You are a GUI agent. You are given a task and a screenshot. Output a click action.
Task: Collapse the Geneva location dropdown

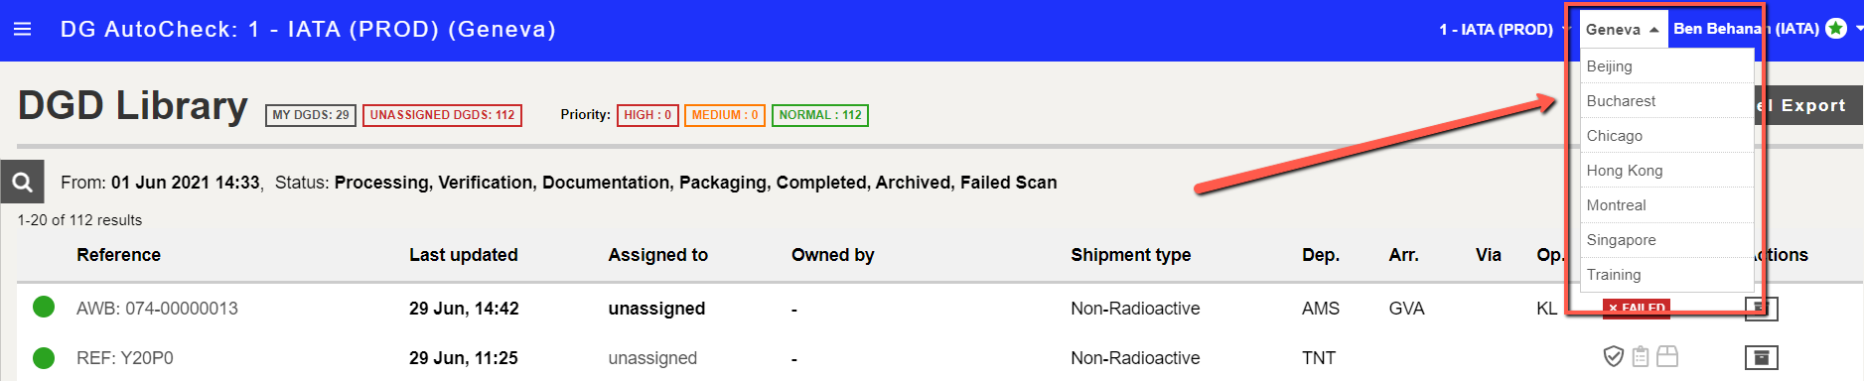click(x=1623, y=30)
